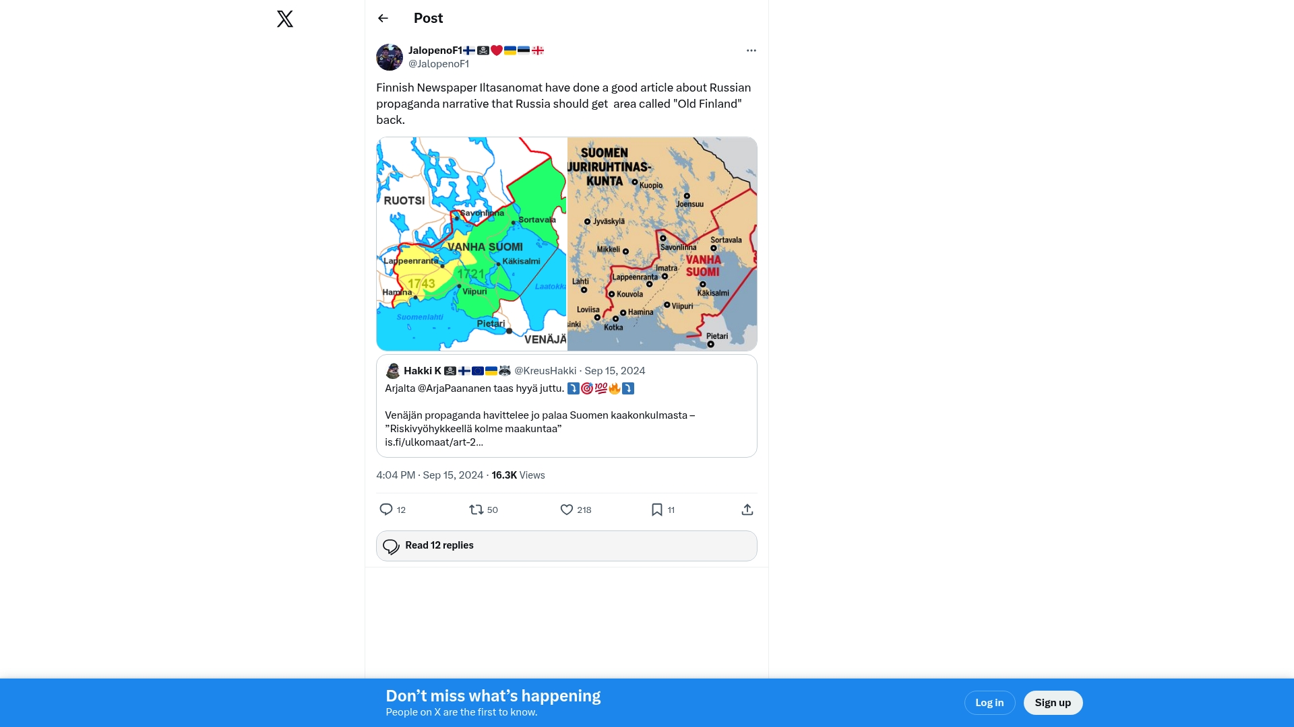Open the post's more options menu
The image size is (1294, 727).
pyautogui.click(x=751, y=50)
